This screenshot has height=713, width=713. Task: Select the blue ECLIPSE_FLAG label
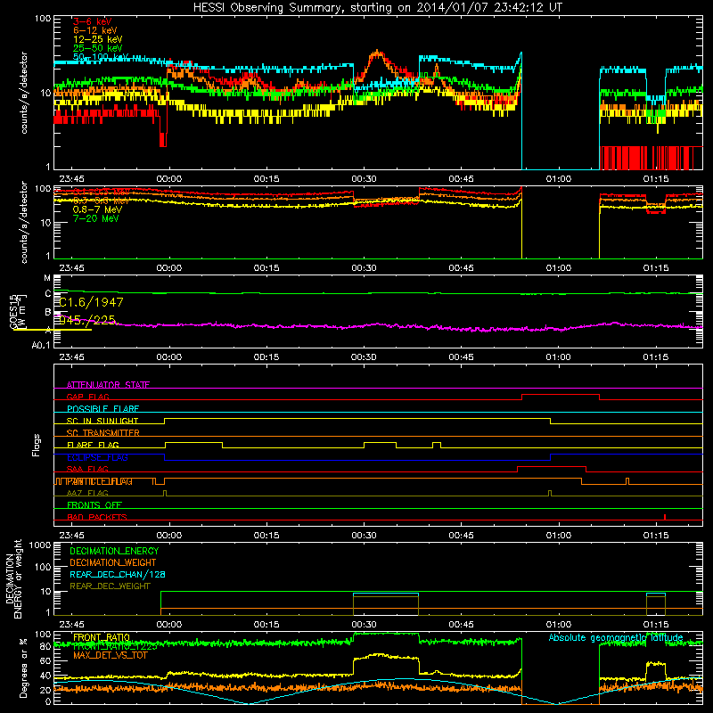coord(97,457)
